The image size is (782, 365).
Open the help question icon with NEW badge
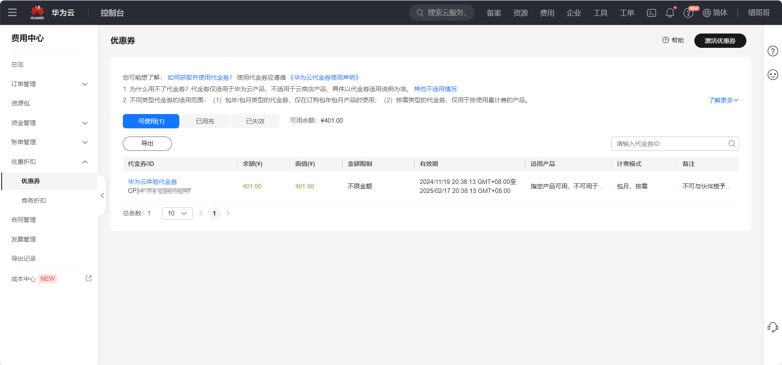click(x=688, y=13)
